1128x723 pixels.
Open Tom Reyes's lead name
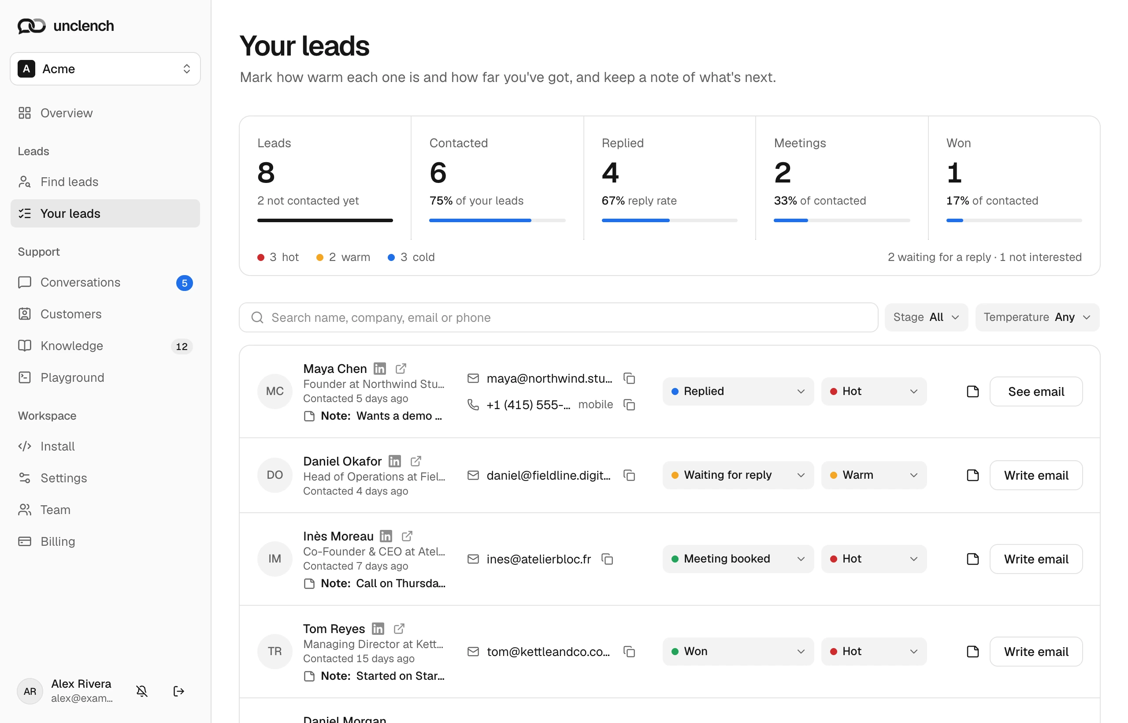(334, 628)
